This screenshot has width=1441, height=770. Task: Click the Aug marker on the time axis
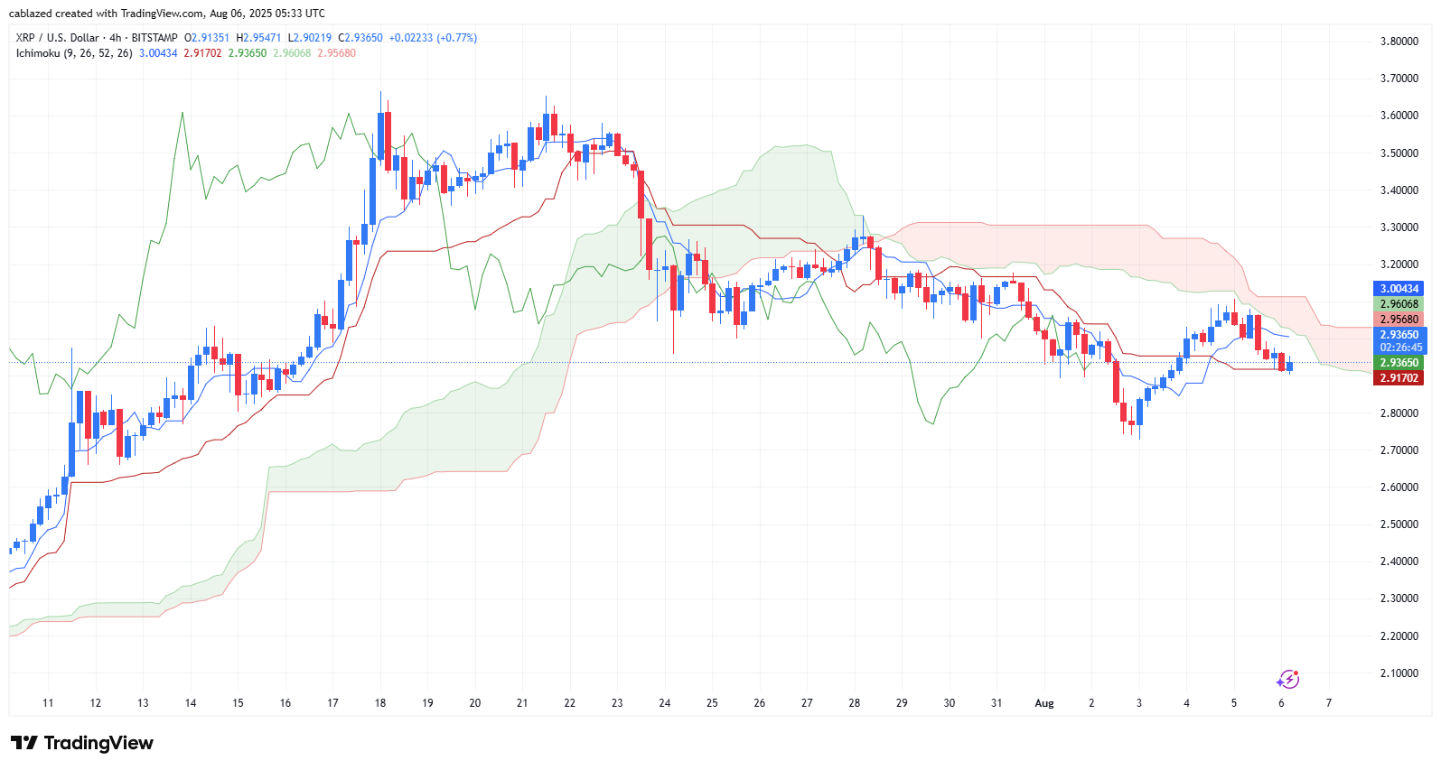point(1044,703)
